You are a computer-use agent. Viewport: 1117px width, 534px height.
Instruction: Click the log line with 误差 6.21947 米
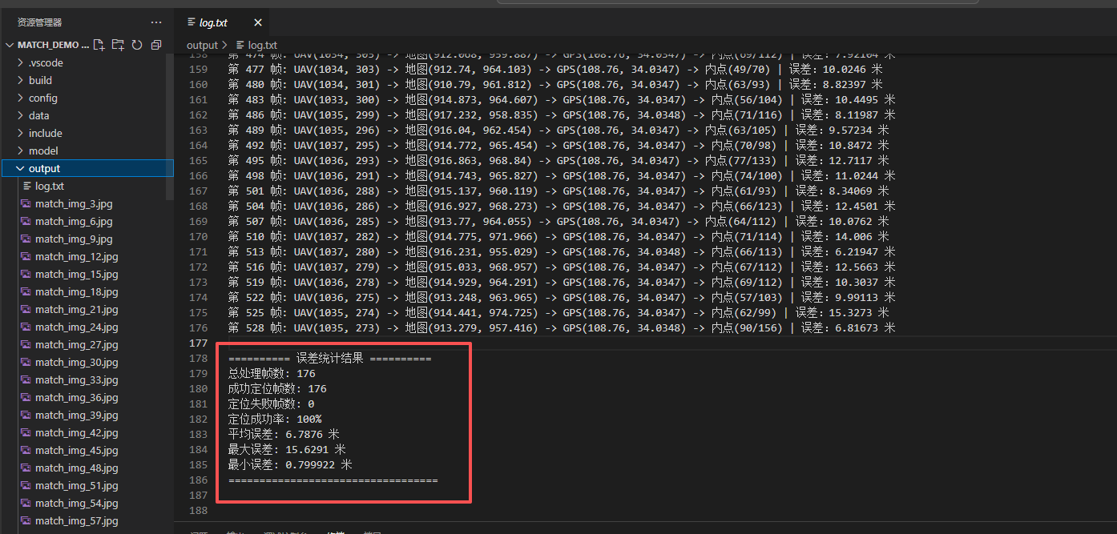(562, 251)
